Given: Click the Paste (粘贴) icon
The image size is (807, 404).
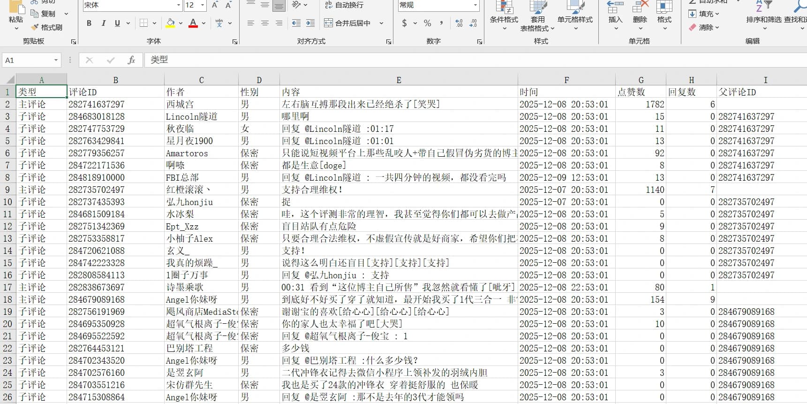Looking at the screenshot, I should click(x=16, y=8).
